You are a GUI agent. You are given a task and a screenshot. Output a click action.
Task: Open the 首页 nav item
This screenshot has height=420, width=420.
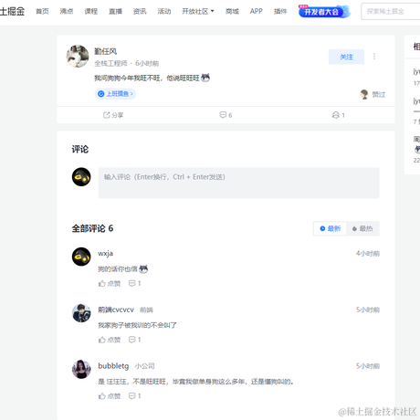(x=42, y=12)
